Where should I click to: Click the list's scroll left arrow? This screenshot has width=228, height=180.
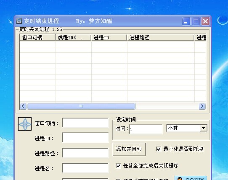point(23,106)
